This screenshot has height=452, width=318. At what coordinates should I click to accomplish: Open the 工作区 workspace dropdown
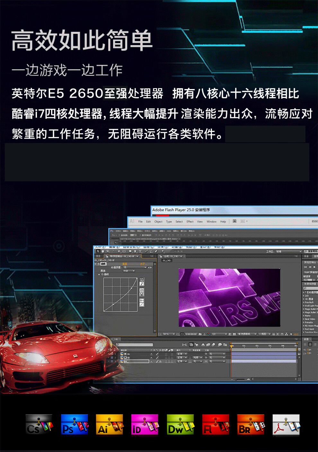[x=288, y=251]
